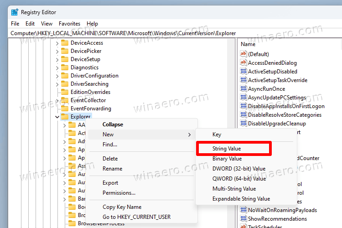Click the DWORD icon beside DisableUpgradeCleanup
Screen dimensions: 342x228
pyautogui.click(x=243, y=123)
